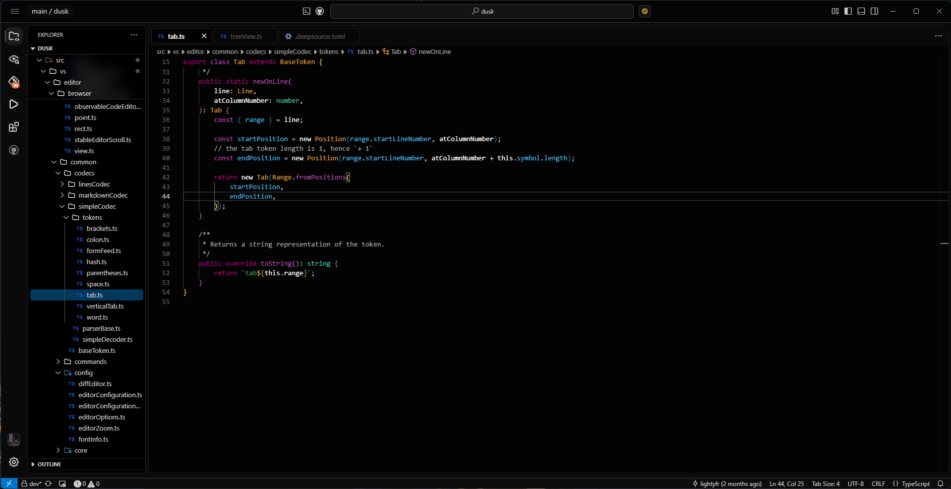Click the status bar monitor icon
This screenshot has height=489, width=951.
point(63,483)
